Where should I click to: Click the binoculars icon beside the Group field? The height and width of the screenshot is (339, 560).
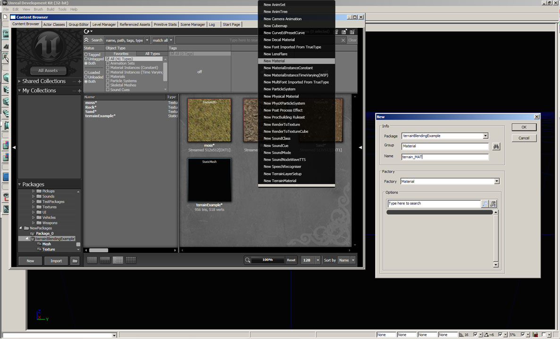[496, 146]
